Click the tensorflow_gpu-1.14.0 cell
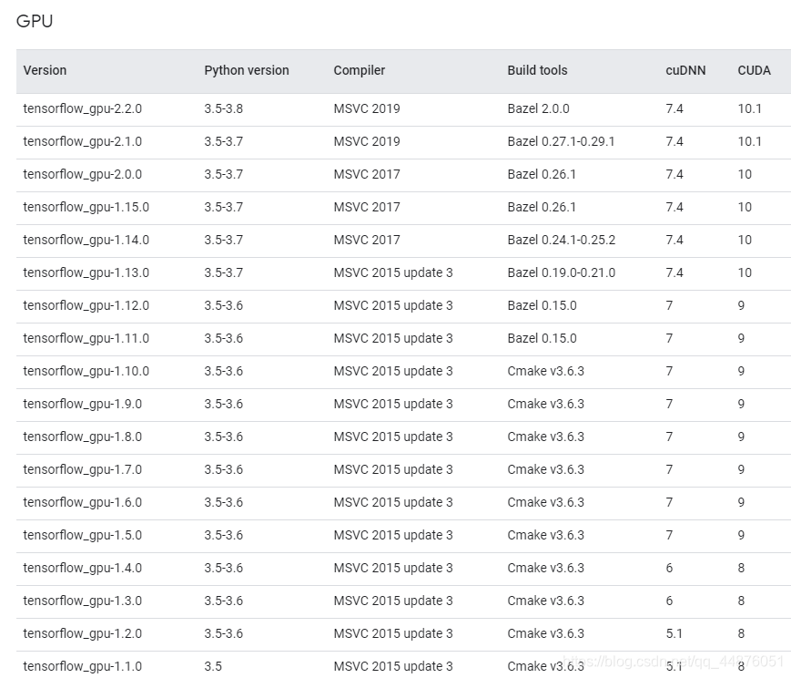 coord(86,240)
